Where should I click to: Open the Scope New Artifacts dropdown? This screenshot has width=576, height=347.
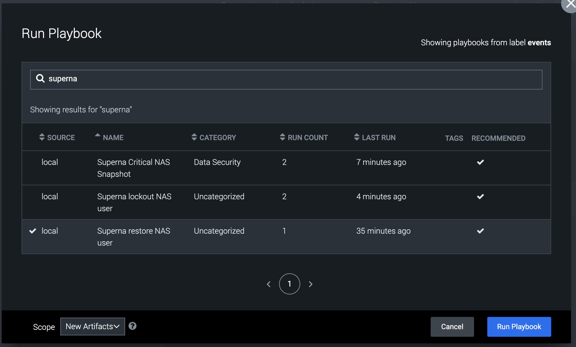93,327
